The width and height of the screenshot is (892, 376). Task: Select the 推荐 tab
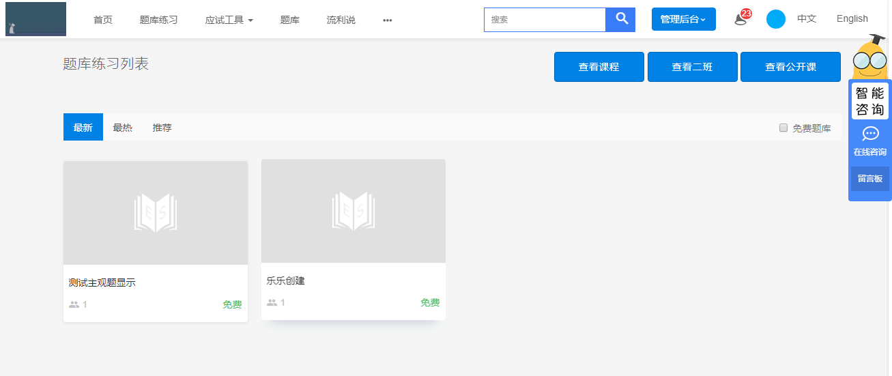162,128
